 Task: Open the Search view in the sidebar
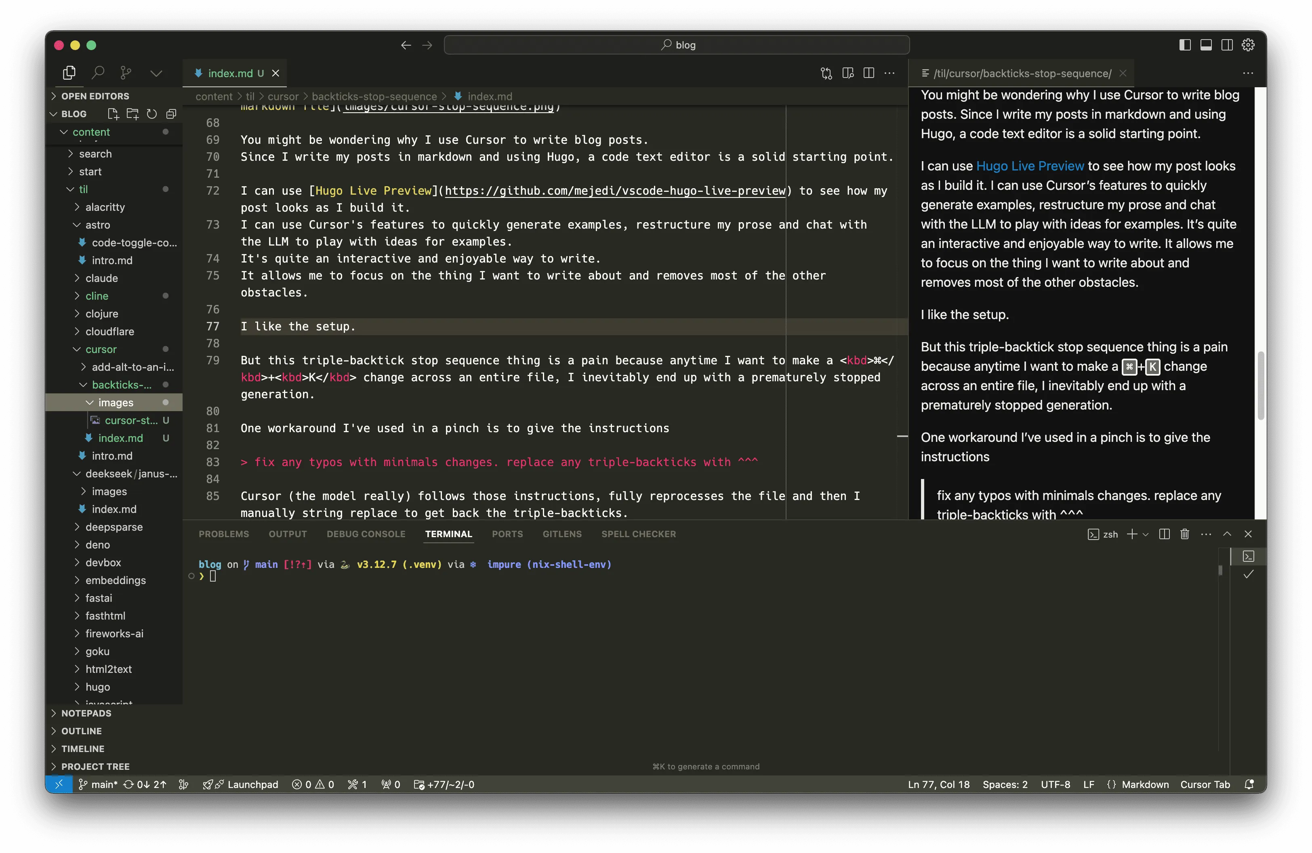(98, 72)
